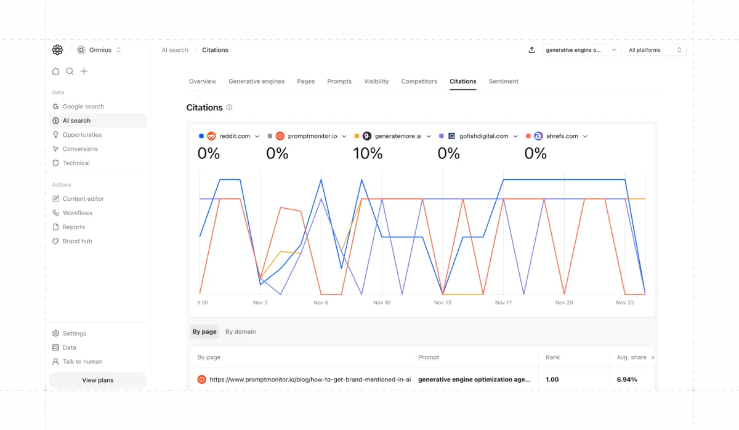Screen dimensions: 739x430
Task: Click the Google G icon
Action: [56, 107]
